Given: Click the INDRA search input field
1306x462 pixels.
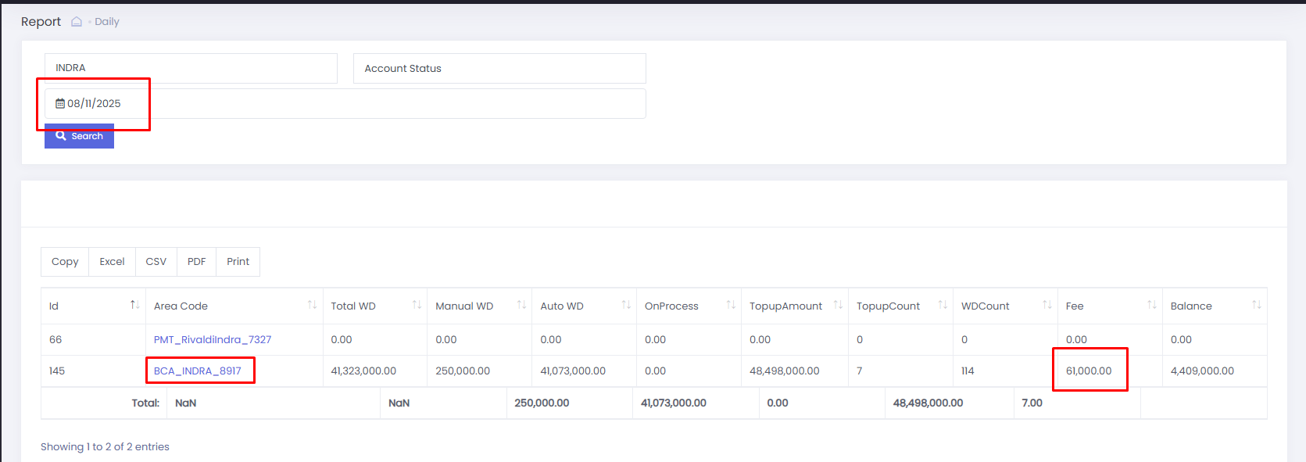Looking at the screenshot, I should [x=191, y=68].
